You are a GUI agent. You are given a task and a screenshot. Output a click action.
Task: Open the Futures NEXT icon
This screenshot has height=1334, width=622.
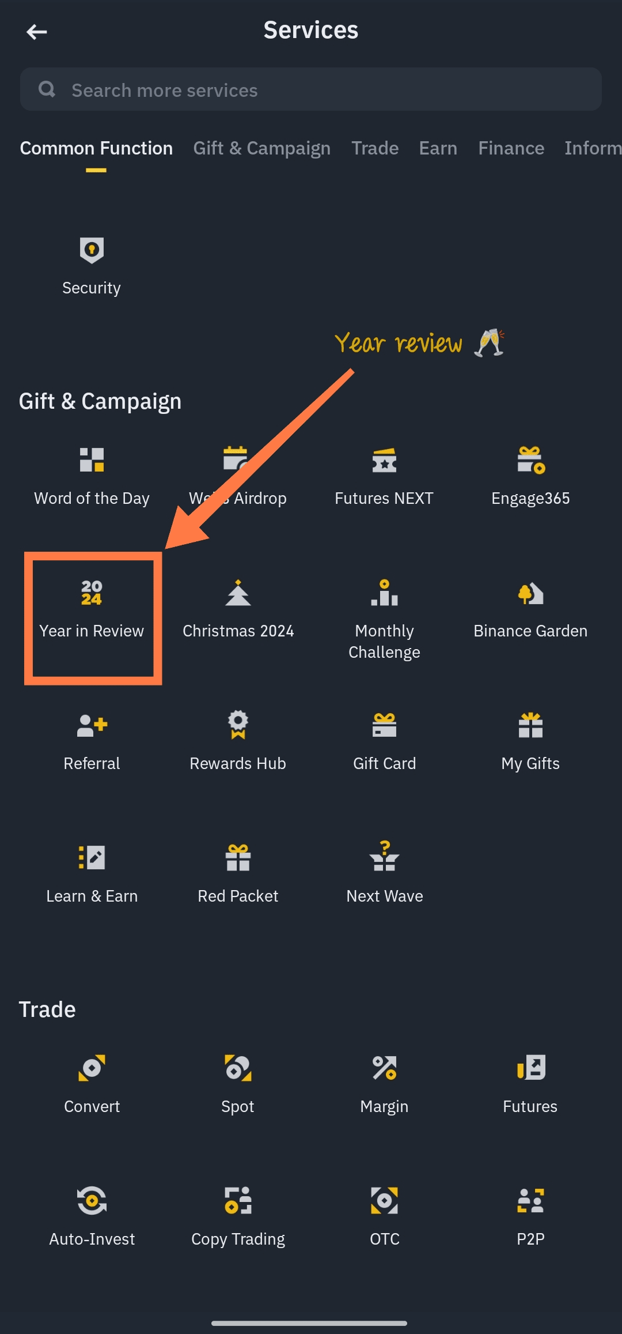pyautogui.click(x=384, y=460)
